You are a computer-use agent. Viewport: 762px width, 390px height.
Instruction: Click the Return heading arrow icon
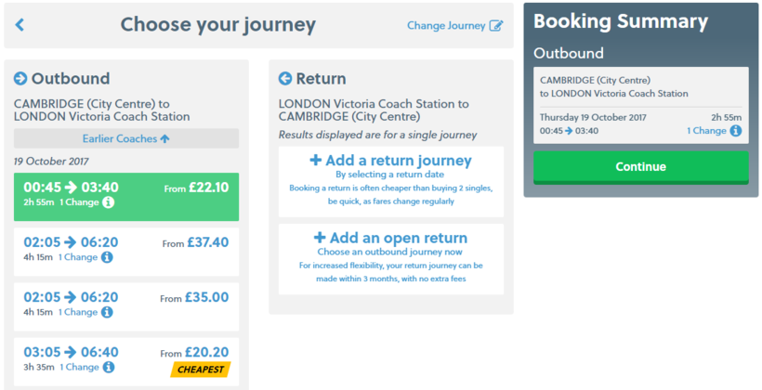click(285, 79)
